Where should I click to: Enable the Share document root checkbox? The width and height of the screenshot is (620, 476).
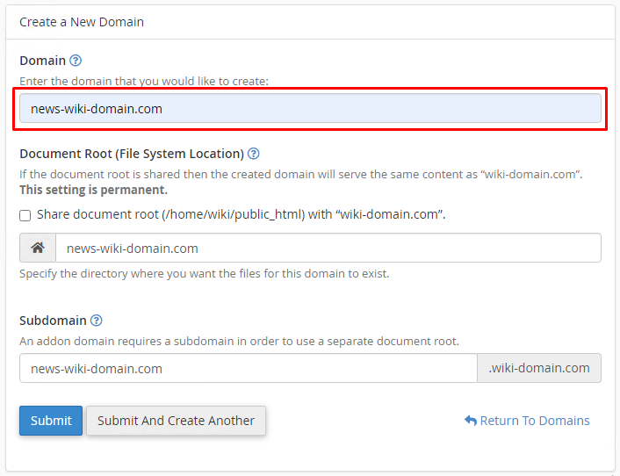tap(25, 215)
